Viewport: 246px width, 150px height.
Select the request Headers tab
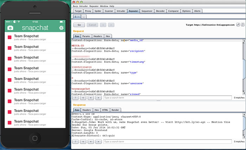(98, 36)
